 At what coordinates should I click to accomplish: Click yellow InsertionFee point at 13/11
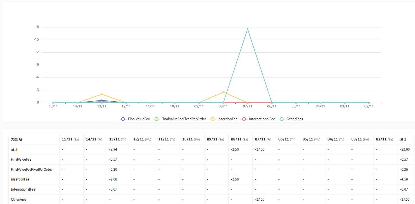coord(102,94)
